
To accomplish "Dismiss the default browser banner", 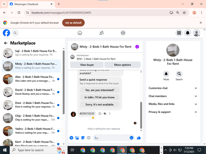I will pos(201,23).
